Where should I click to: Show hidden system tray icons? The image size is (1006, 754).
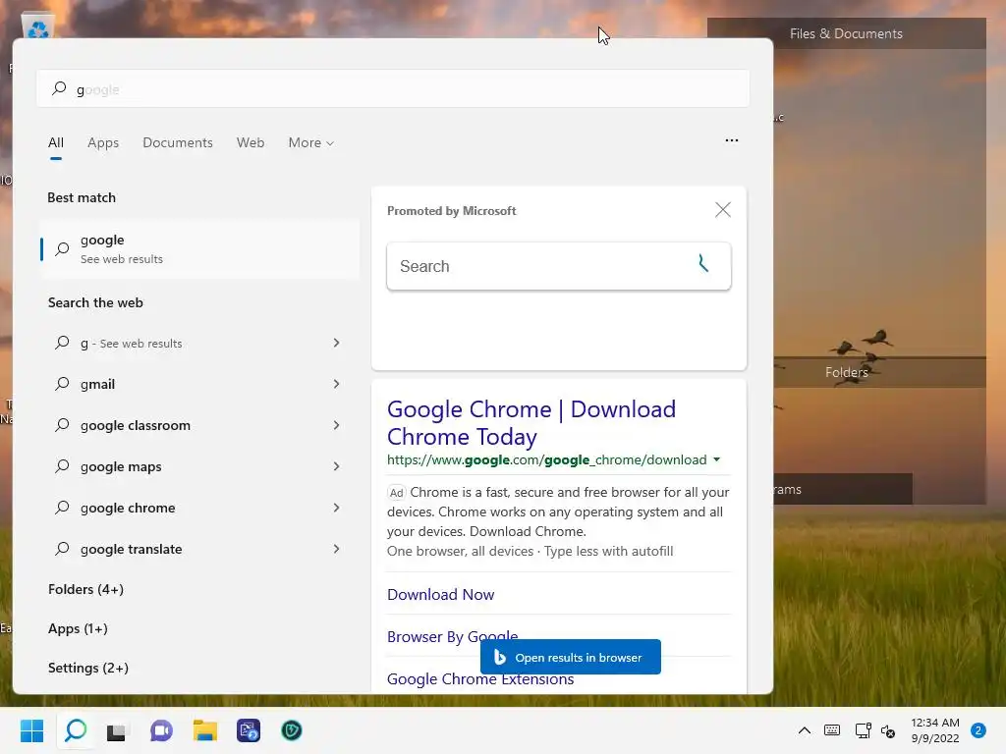tap(804, 730)
